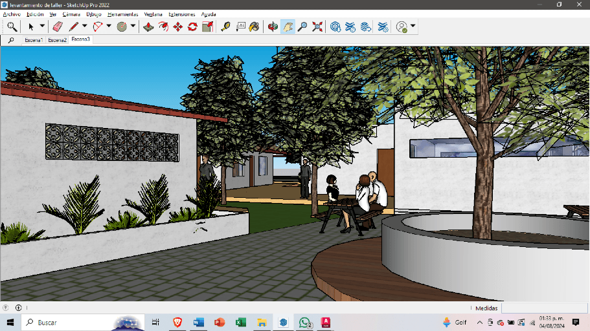
Task: Choose the Rotate tool
Action: [x=192, y=27]
